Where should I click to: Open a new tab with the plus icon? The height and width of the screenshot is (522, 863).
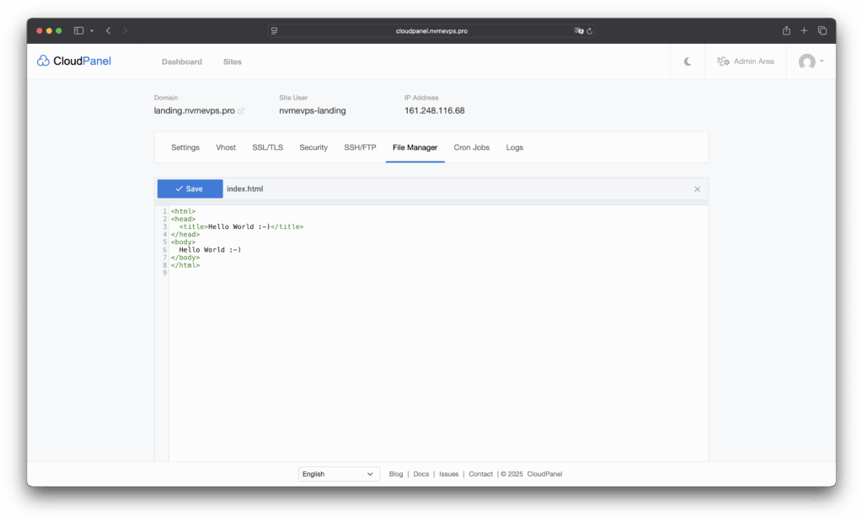point(804,30)
